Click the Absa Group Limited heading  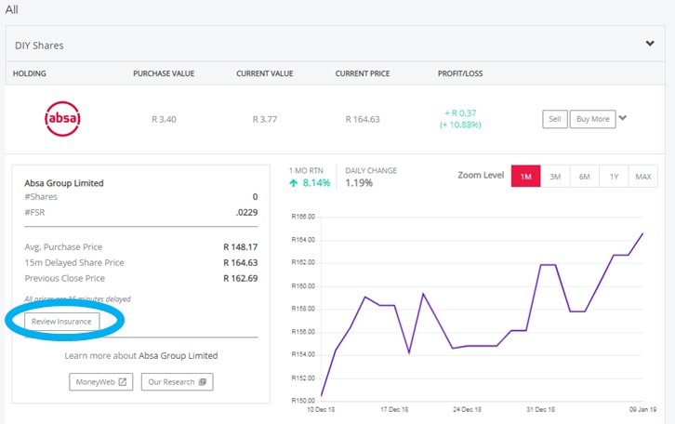pyautogui.click(x=64, y=183)
